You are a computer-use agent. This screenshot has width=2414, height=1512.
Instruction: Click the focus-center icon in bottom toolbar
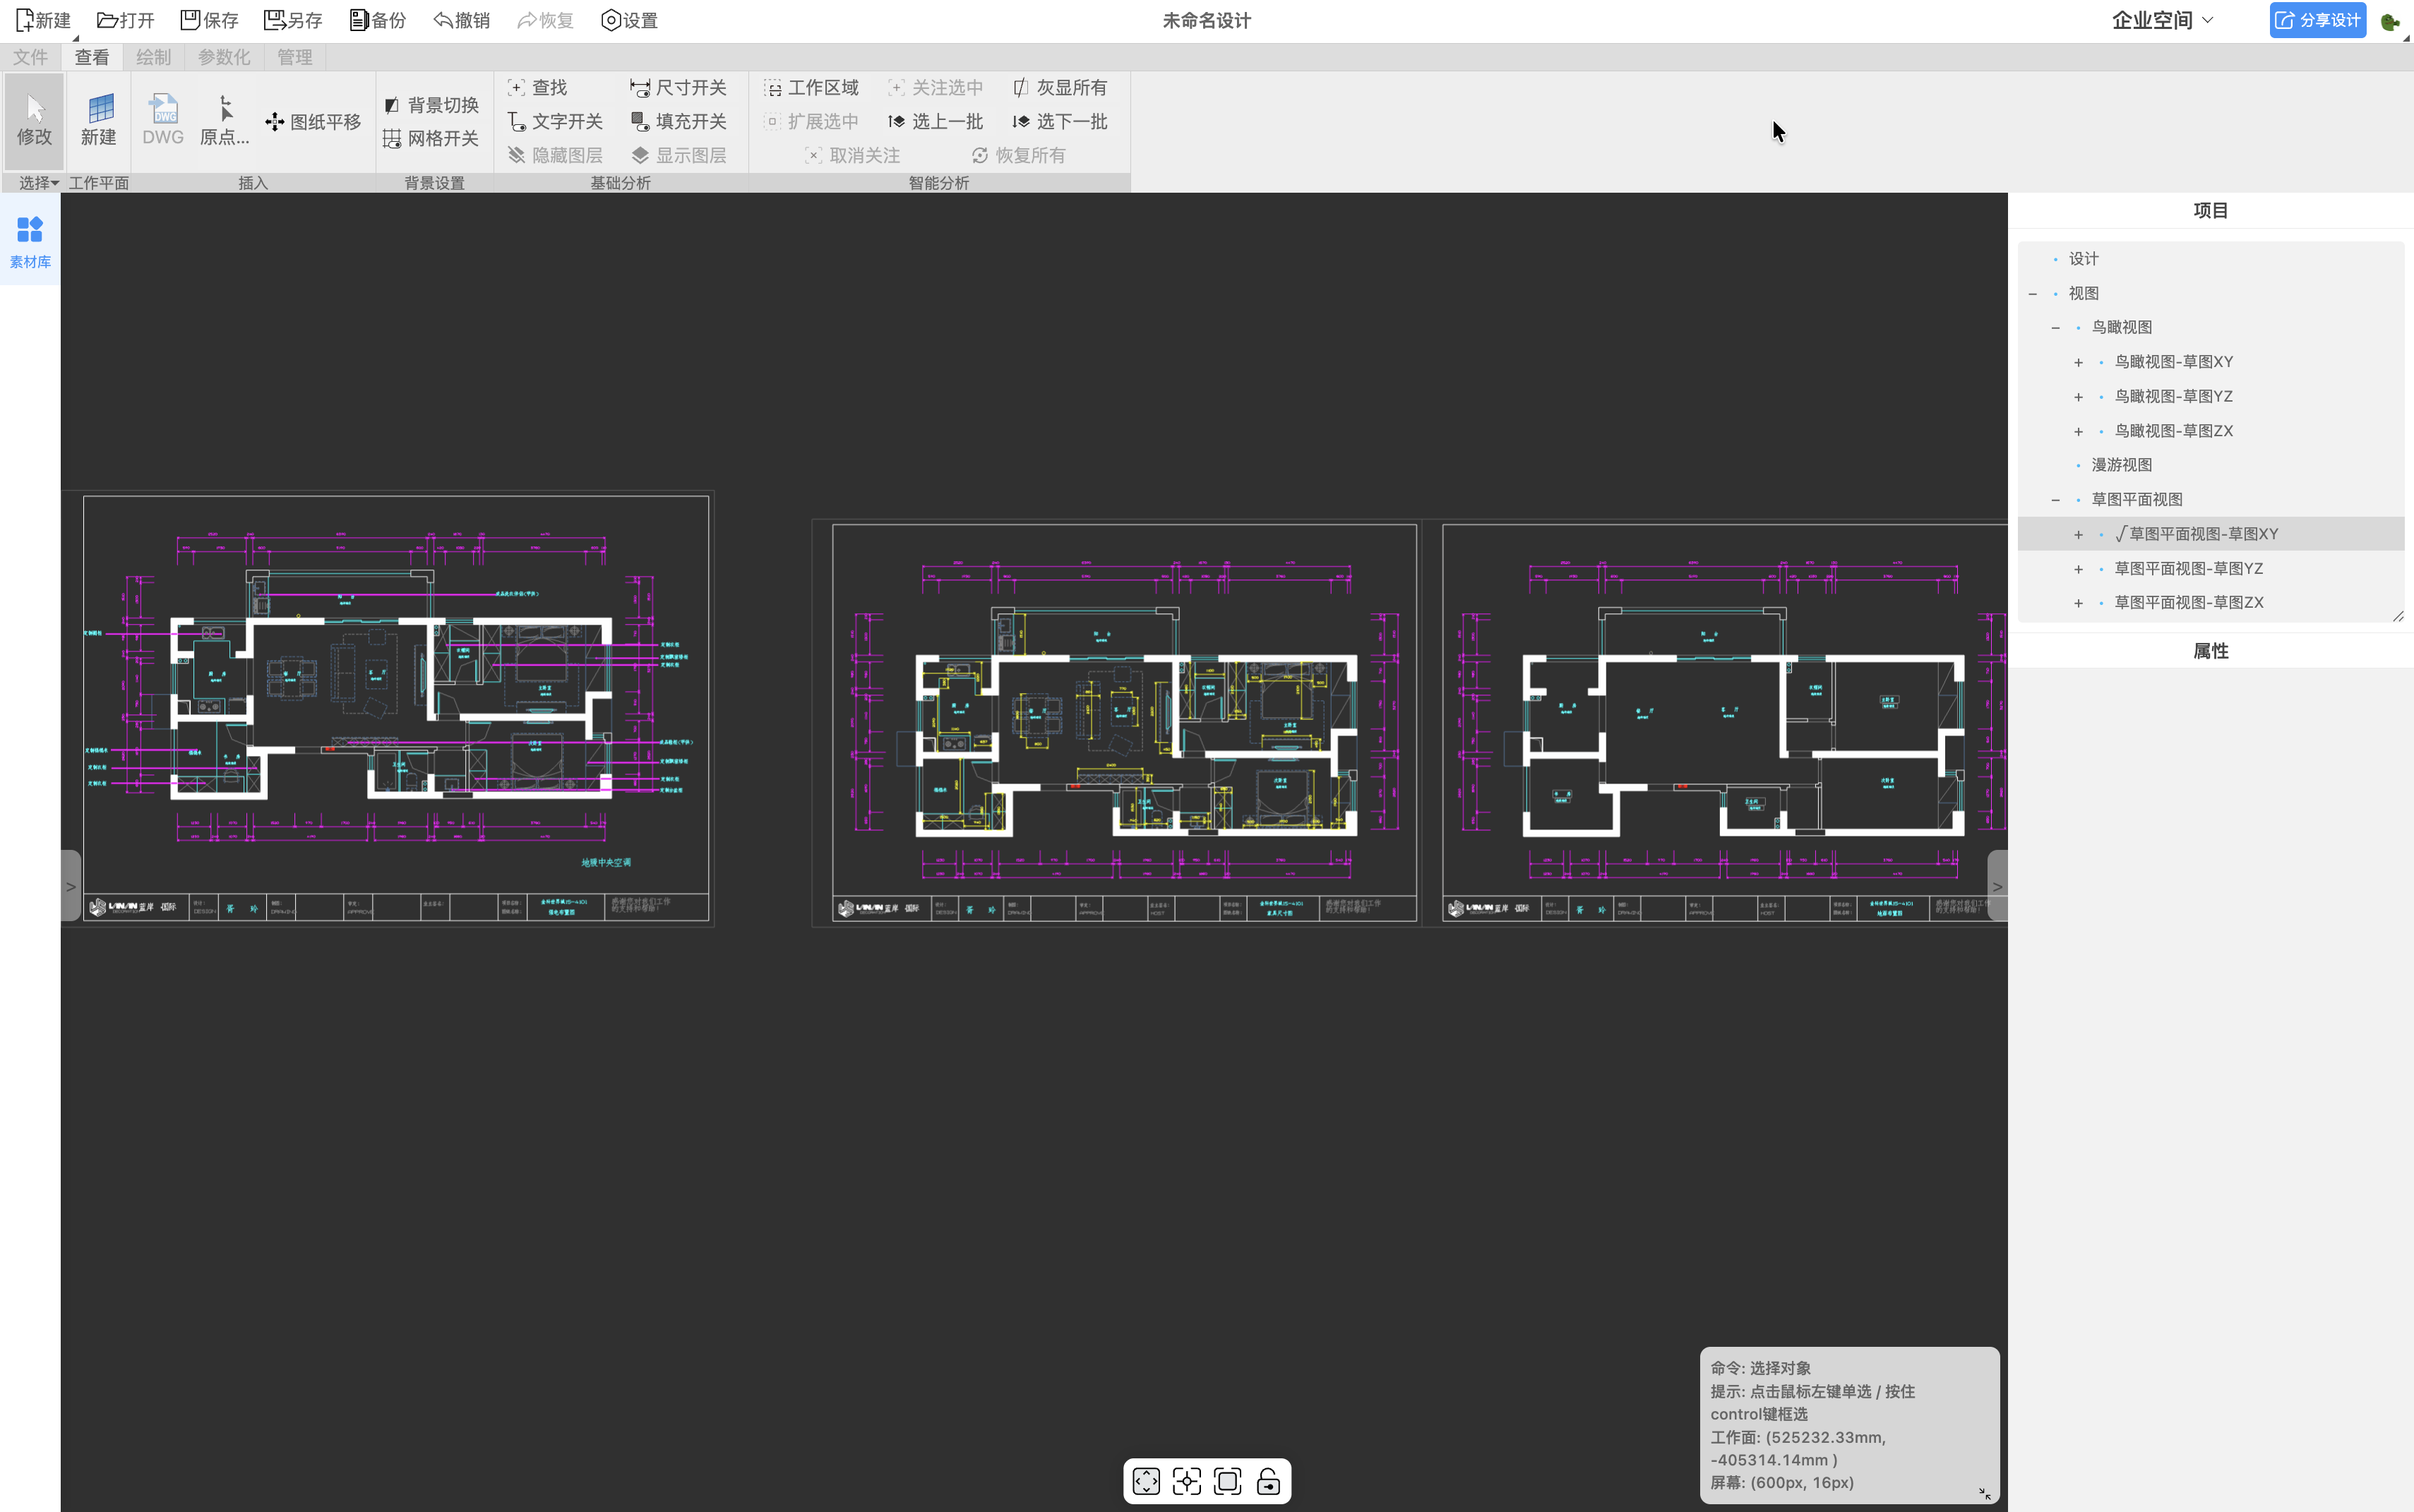[1187, 1481]
